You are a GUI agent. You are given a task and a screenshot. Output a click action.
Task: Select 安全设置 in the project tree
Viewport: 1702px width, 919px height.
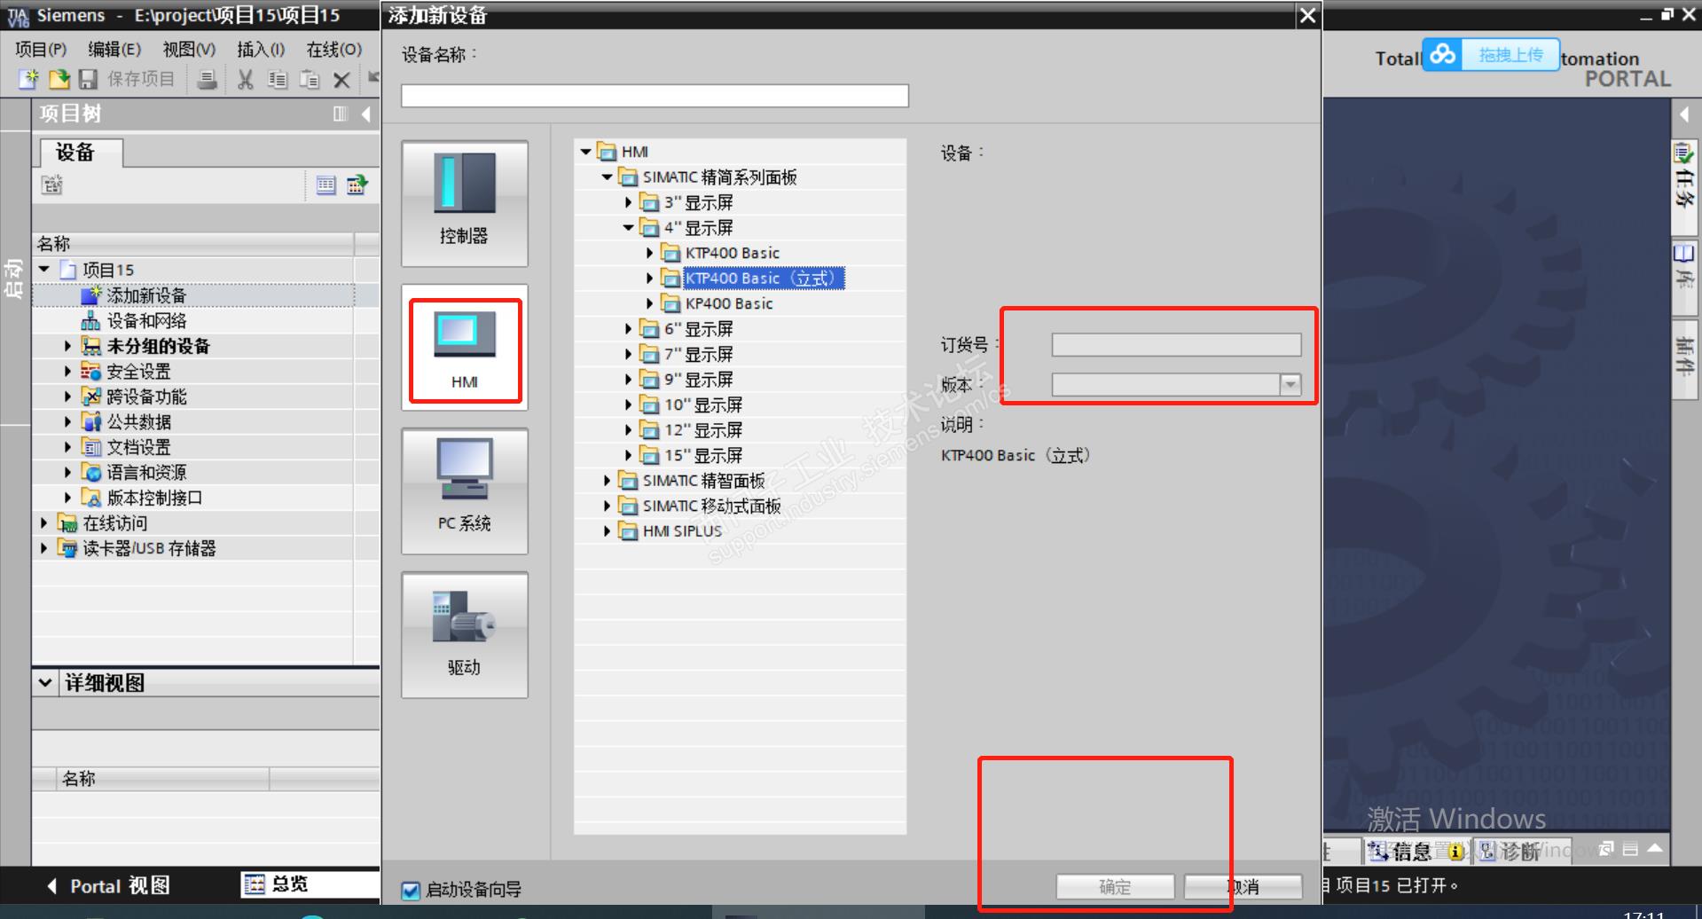click(138, 372)
